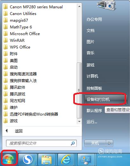The height and width of the screenshot is (166, 130).
Task: Launch Internet Explorer from the taskbar
Action: (x=66, y=160)
